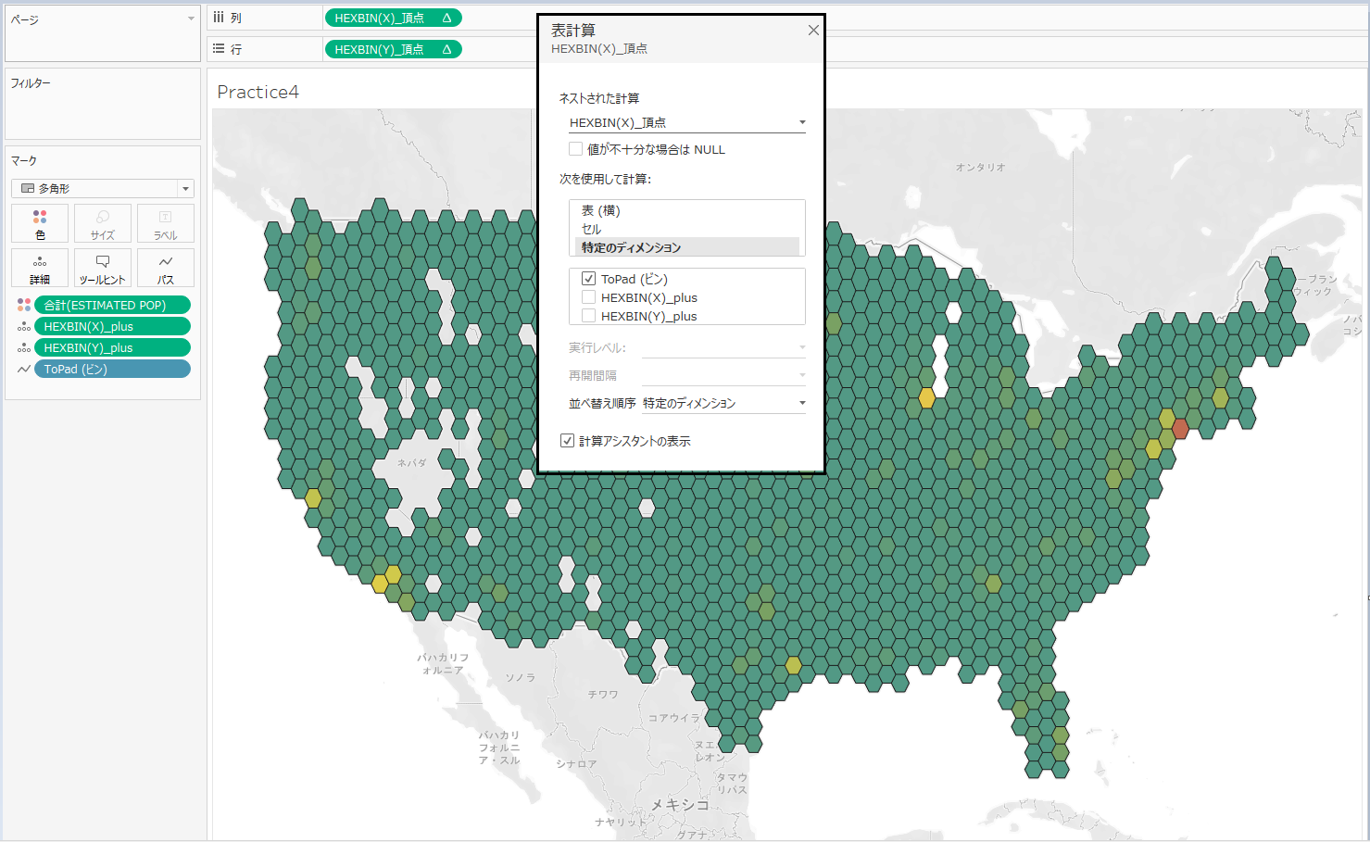
Task: Toggle the show calculation assistance checkbox
Action: pyautogui.click(x=567, y=441)
